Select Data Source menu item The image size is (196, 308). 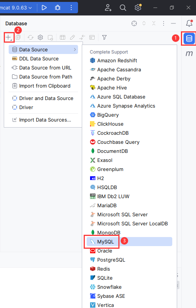[43, 49]
